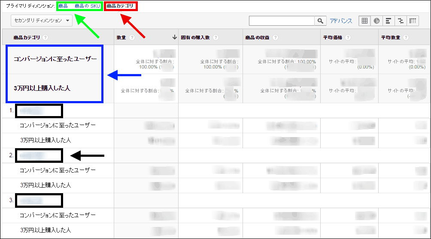Sort by 平均数量 column header
Image resolution: width=431 pixels, height=239 pixels.
391,38
